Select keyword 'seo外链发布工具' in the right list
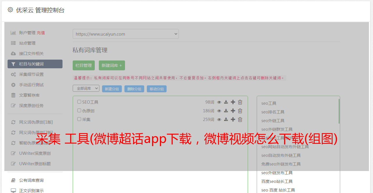The height and width of the screenshot is (193, 373). [x=277, y=173]
